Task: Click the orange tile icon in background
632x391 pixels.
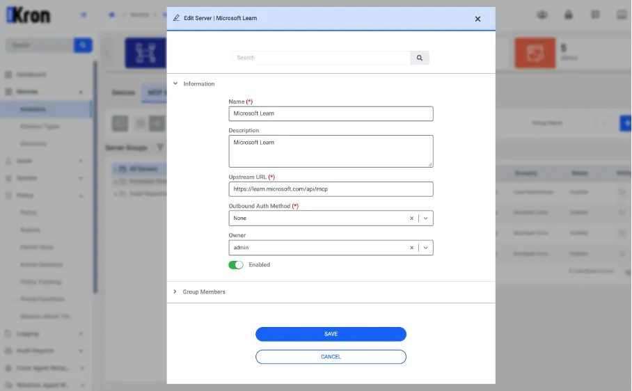Action: coord(535,53)
